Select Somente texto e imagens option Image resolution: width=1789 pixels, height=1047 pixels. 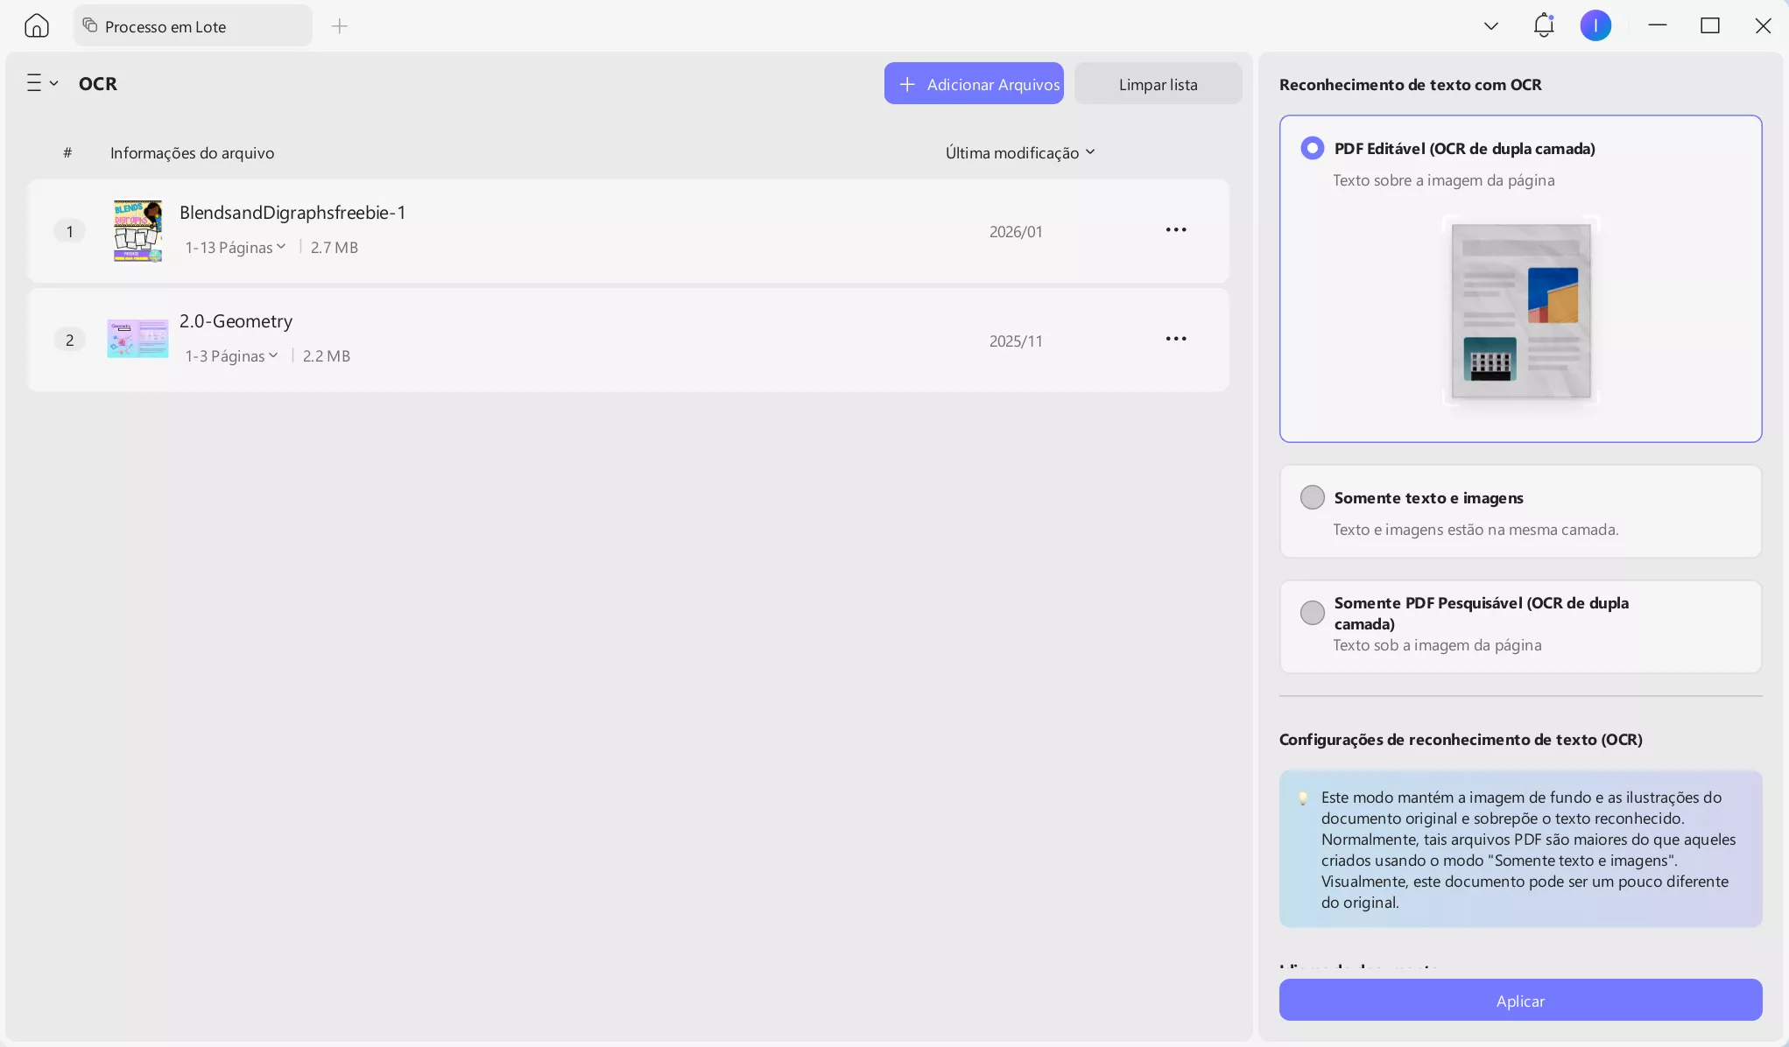click(x=1312, y=497)
